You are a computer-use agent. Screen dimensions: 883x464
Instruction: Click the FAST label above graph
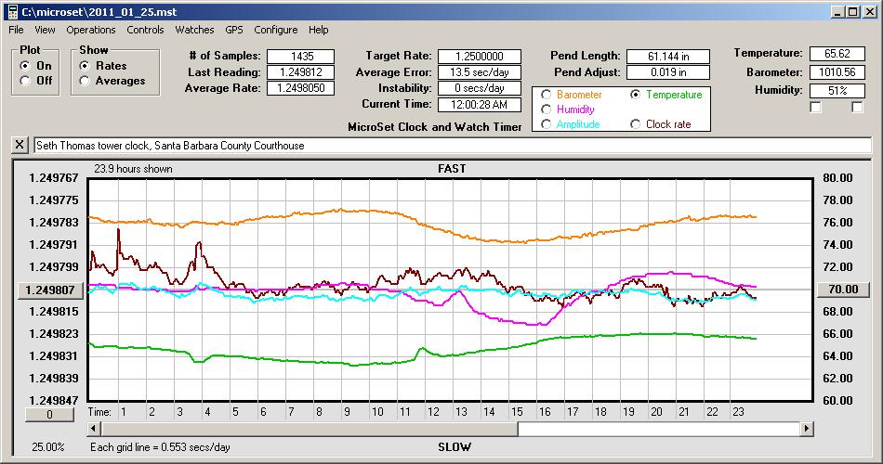tap(452, 169)
